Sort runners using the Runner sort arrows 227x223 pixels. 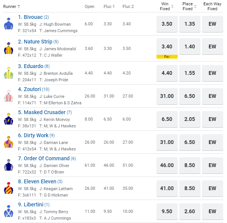pos(19,6)
